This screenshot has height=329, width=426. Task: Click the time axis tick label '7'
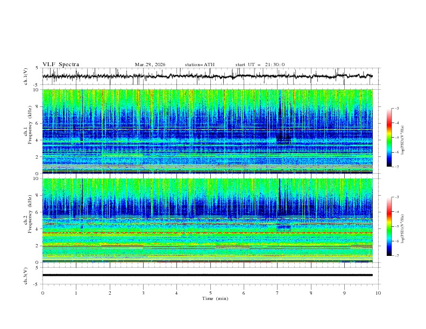point(278,293)
